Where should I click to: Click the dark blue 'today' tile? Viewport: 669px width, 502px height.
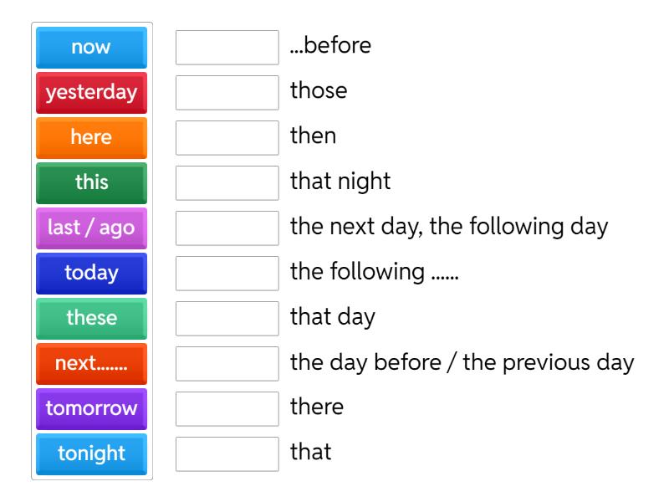pyautogui.click(x=91, y=274)
